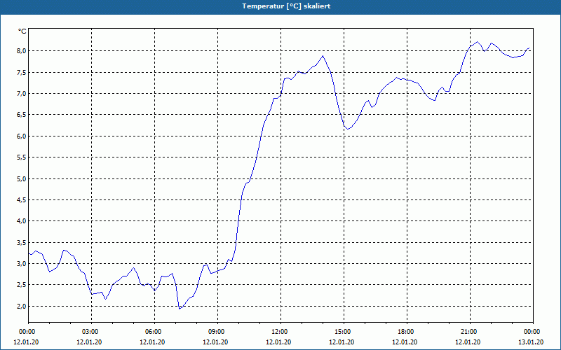Click the 4,5 y-axis tick label
The image size is (561, 350).
pyautogui.click(x=22, y=199)
